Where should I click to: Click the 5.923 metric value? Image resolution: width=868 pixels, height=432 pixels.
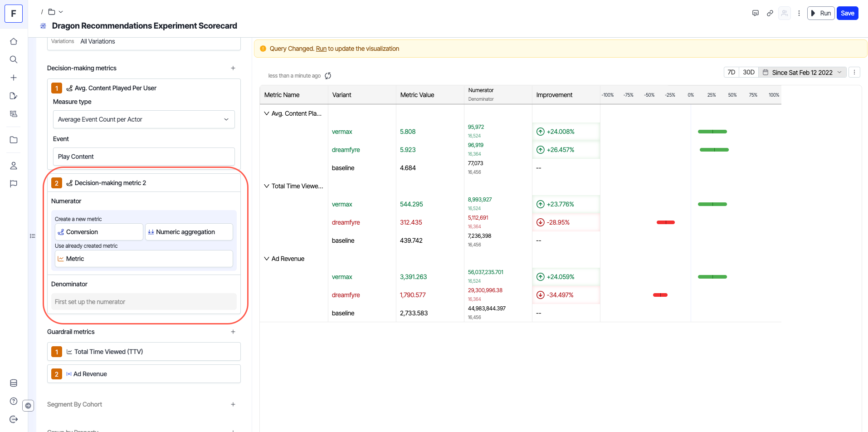[408, 150]
